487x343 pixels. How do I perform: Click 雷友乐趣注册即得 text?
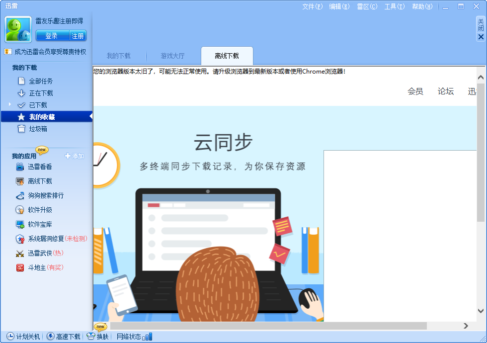59,21
